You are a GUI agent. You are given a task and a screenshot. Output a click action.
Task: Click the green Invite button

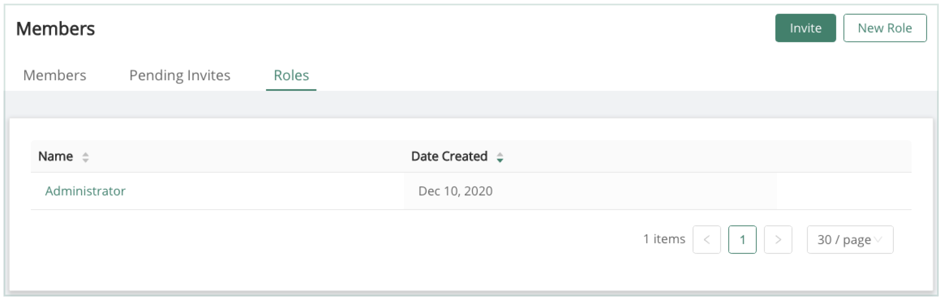point(805,28)
